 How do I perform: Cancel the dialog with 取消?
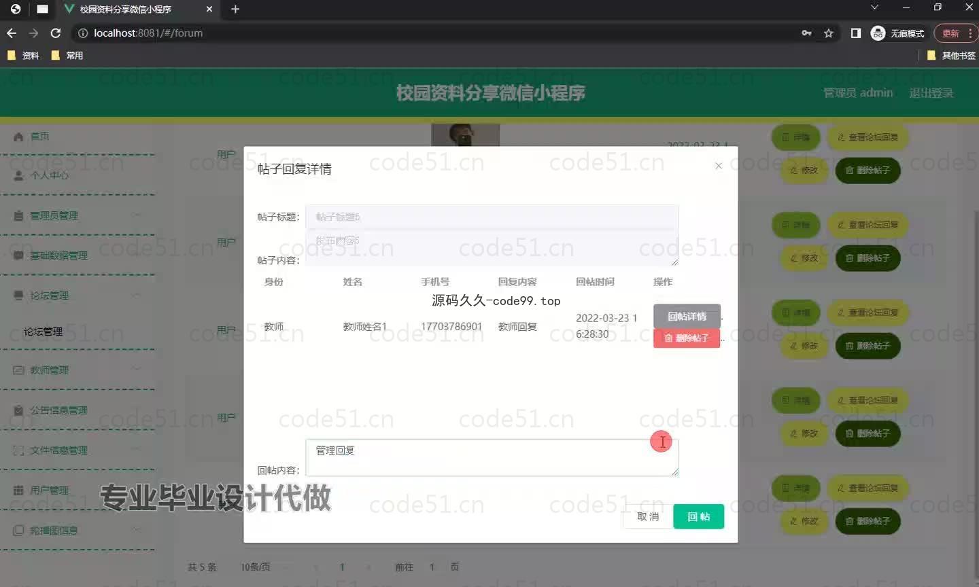pos(648,516)
